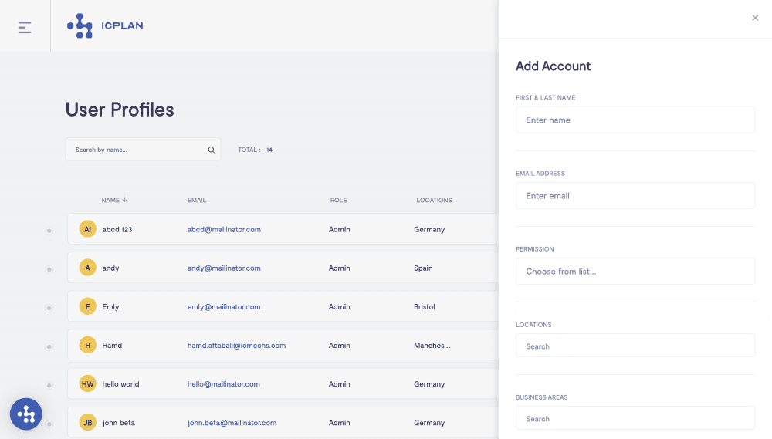Viewport: 772px width, 439px height.
Task: Click the LOCATIONS column header
Action: (x=434, y=201)
